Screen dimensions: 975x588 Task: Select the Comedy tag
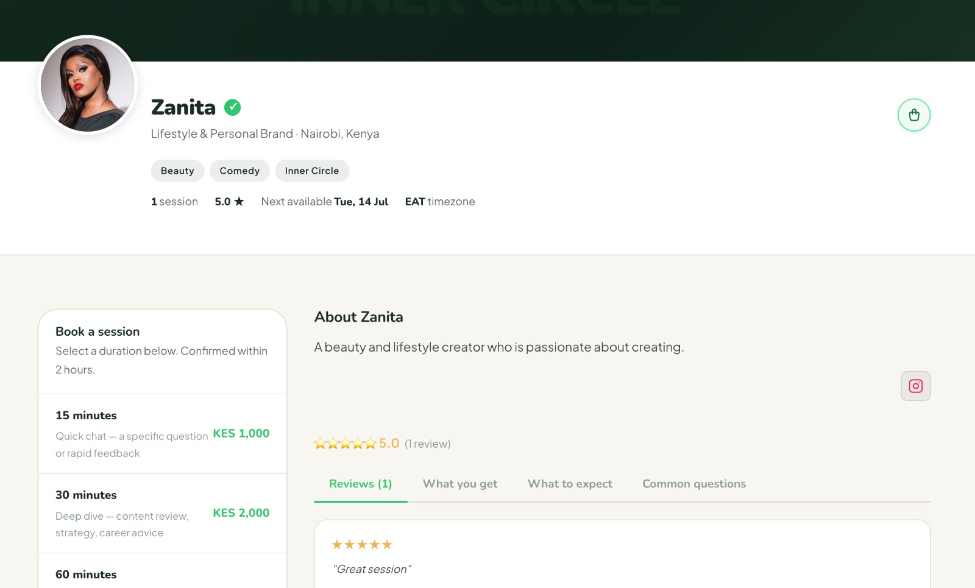pos(239,171)
